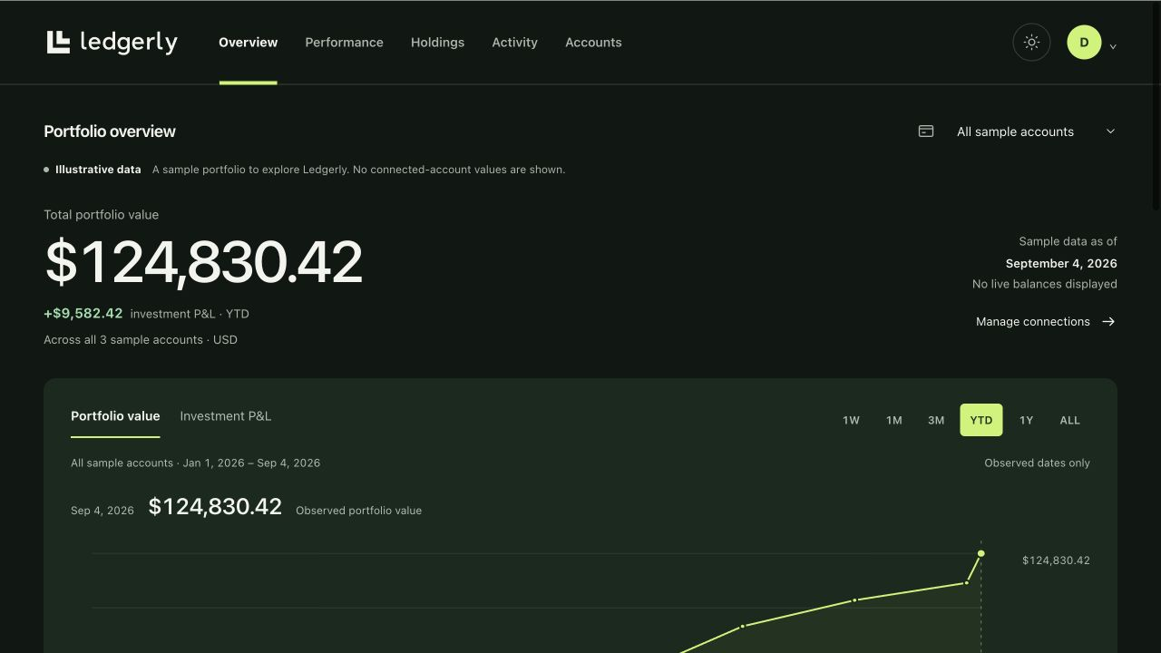1161x653 pixels.
Task: Open the Performance tab
Action: 344,43
